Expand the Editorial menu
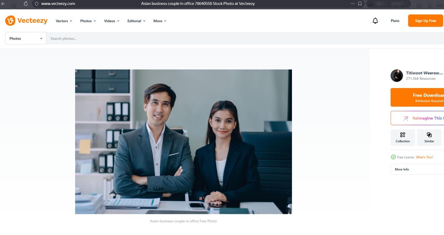The height and width of the screenshot is (235, 444). 137,21
